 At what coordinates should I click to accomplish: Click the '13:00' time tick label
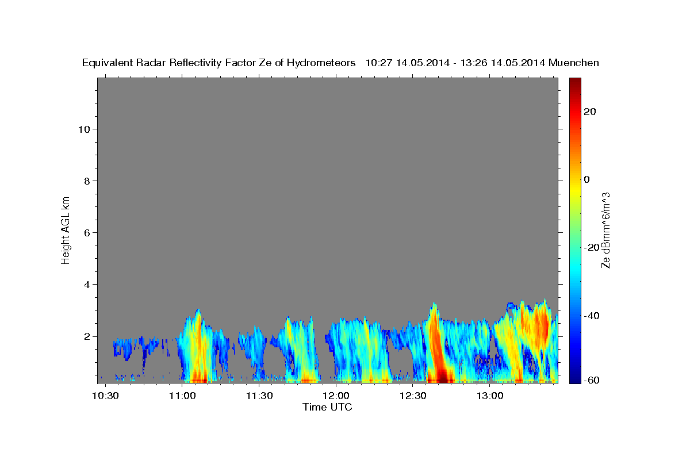490,396
